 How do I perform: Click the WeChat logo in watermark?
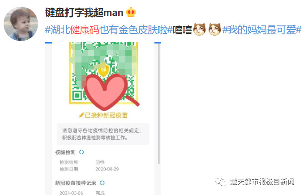click(221, 182)
